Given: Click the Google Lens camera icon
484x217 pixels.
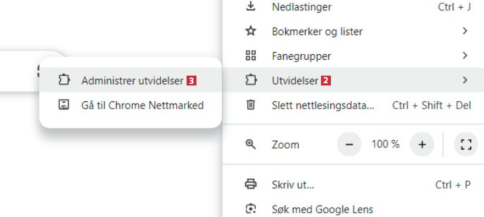Looking at the screenshot, I should point(251,209).
